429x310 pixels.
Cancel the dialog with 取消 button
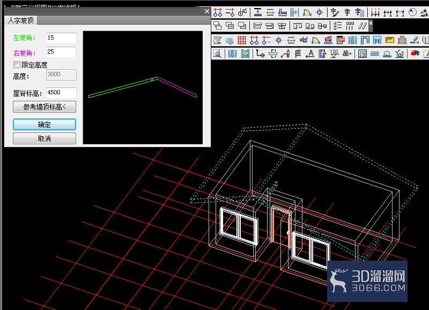[45, 138]
